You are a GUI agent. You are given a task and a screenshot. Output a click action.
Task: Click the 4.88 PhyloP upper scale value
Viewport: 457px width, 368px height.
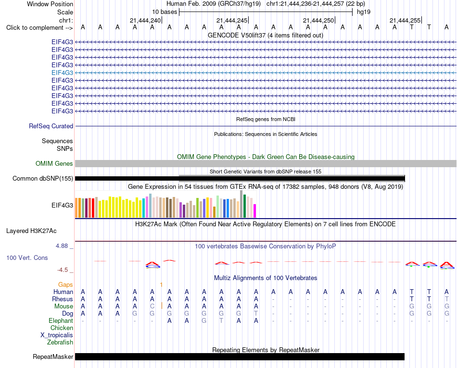tap(62, 246)
